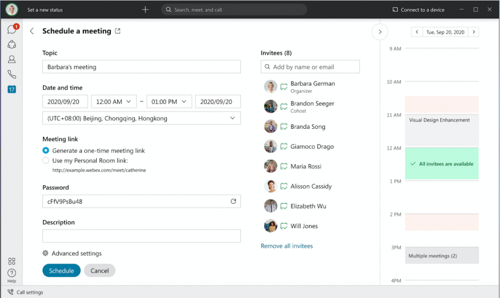Select Use my Personal Room link

click(x=44, y=160)
